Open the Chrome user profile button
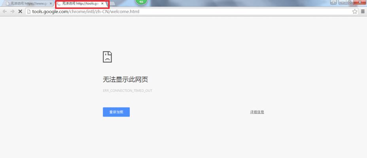 (x=333, y=2)
